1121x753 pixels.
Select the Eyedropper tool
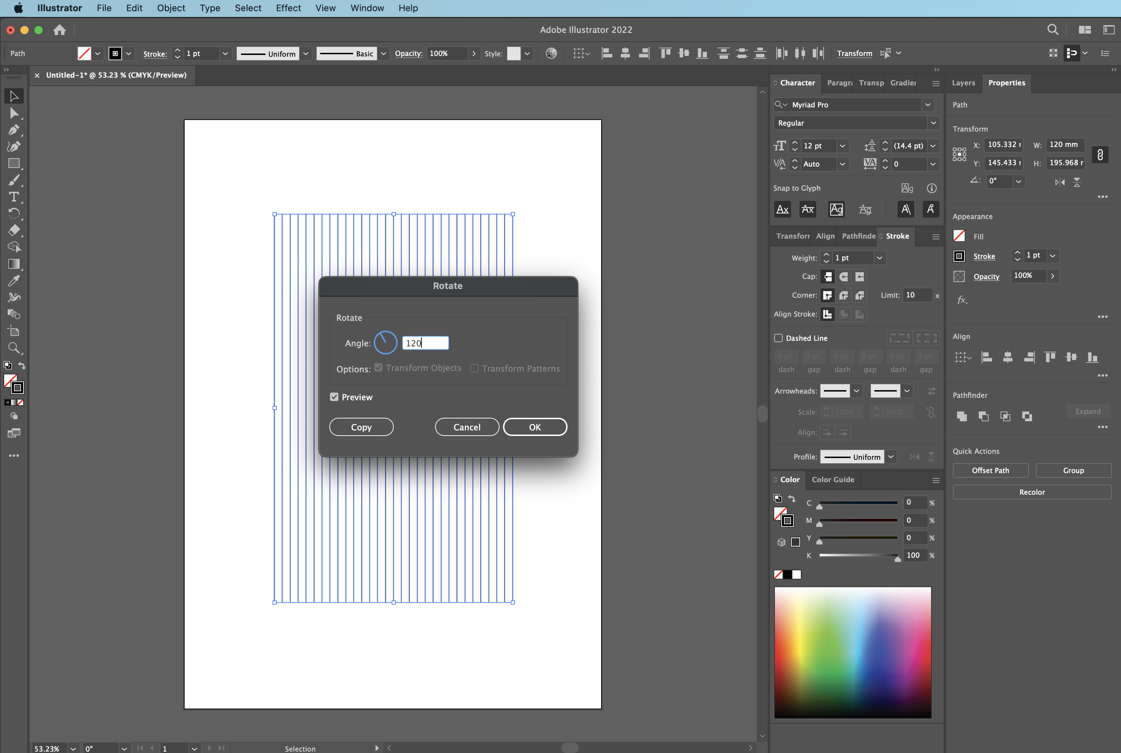[14, 281]
